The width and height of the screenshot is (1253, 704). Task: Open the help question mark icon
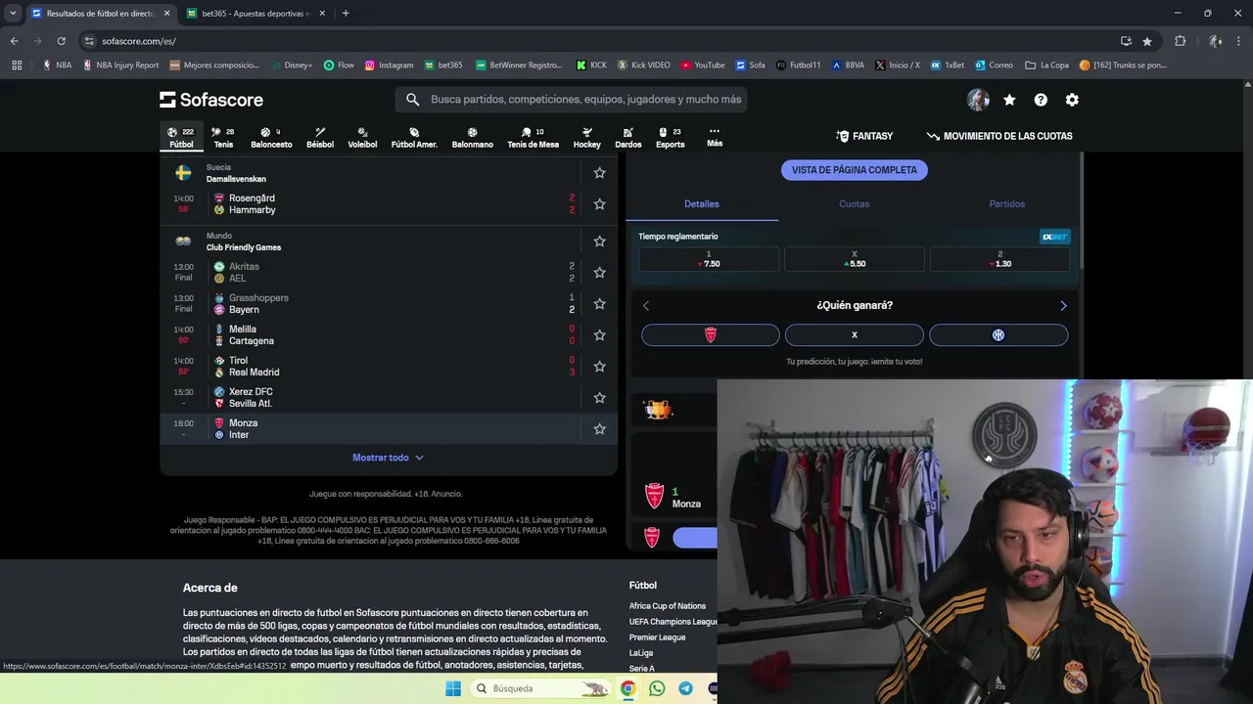1041,100
